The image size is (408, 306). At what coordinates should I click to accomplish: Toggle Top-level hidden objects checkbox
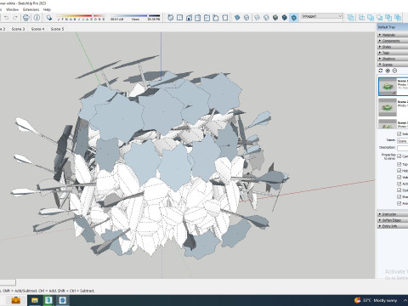tap(399, 164)
